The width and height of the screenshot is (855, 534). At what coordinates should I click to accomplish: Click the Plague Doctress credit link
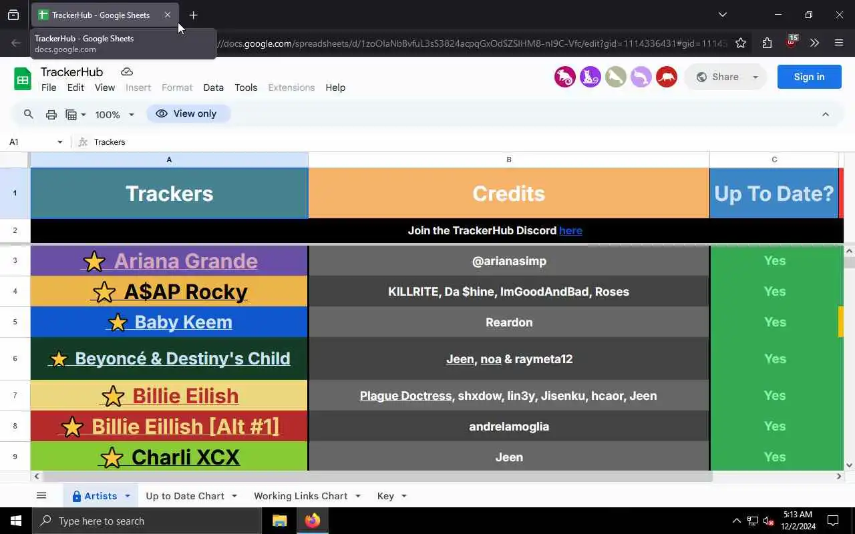405,396
